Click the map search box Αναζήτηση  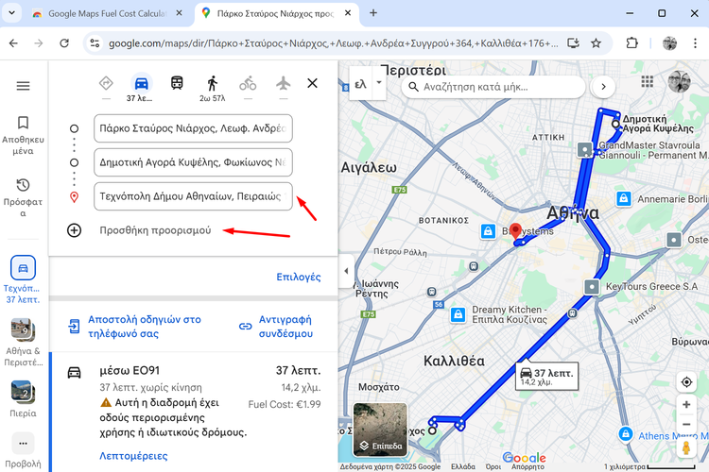pyautogui.click(x=493, y=87)
